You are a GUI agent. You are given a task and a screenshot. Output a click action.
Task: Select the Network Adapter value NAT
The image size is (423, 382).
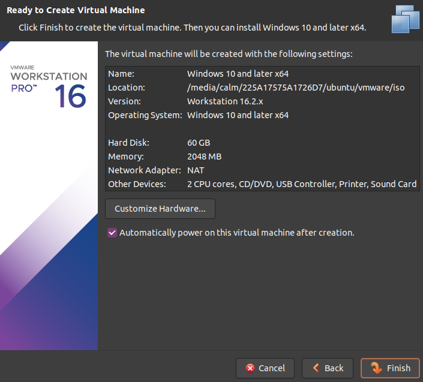(x=196, y=170)
